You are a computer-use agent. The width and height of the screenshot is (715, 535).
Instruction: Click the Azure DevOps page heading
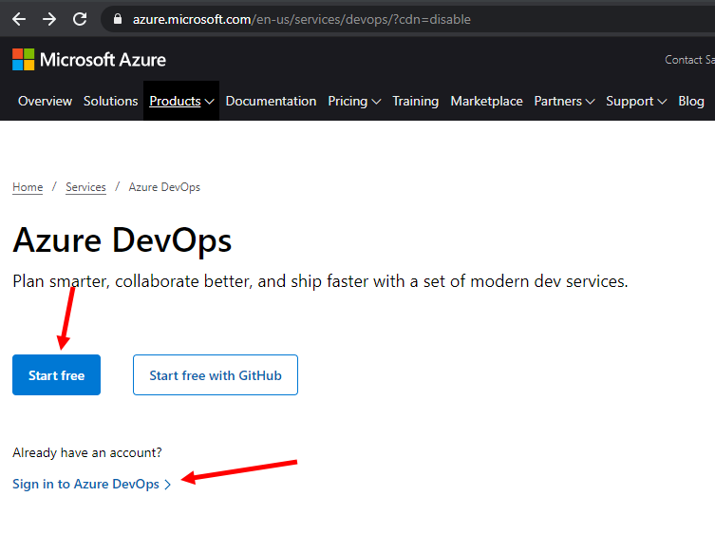(x=122, y=240)
